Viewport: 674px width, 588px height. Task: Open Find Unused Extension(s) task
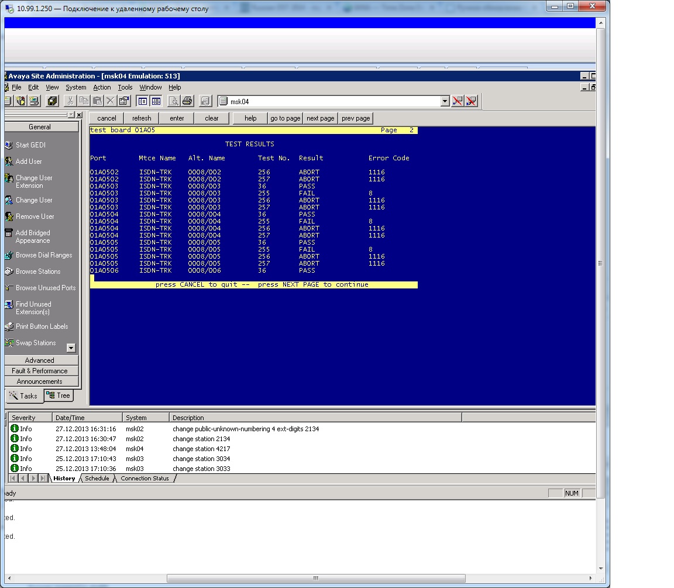tap(33, 308)
